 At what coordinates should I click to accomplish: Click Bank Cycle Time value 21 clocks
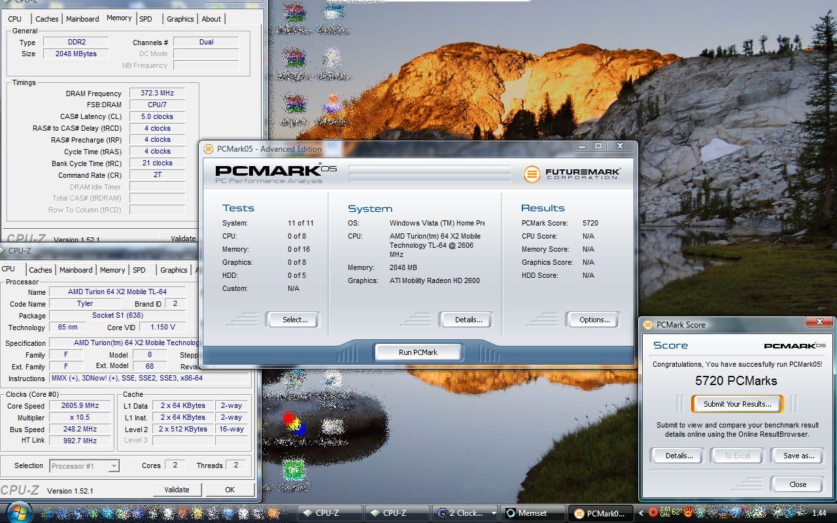(157, 163)
